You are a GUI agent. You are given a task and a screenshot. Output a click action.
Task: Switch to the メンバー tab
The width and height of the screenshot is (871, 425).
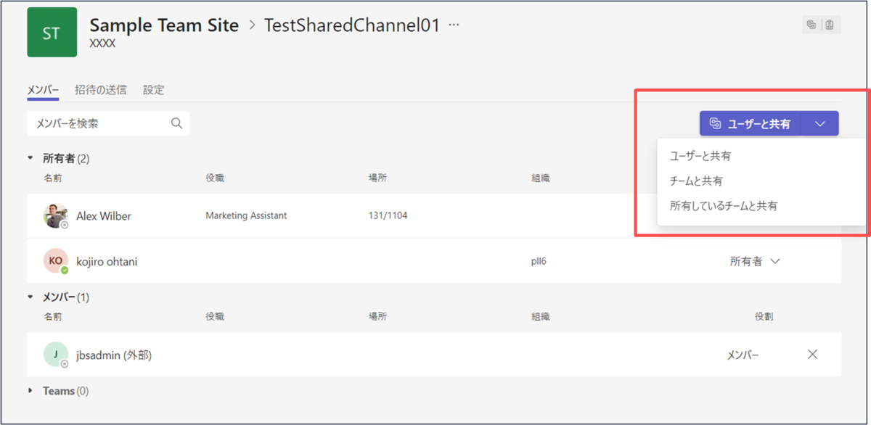(43, 90)
